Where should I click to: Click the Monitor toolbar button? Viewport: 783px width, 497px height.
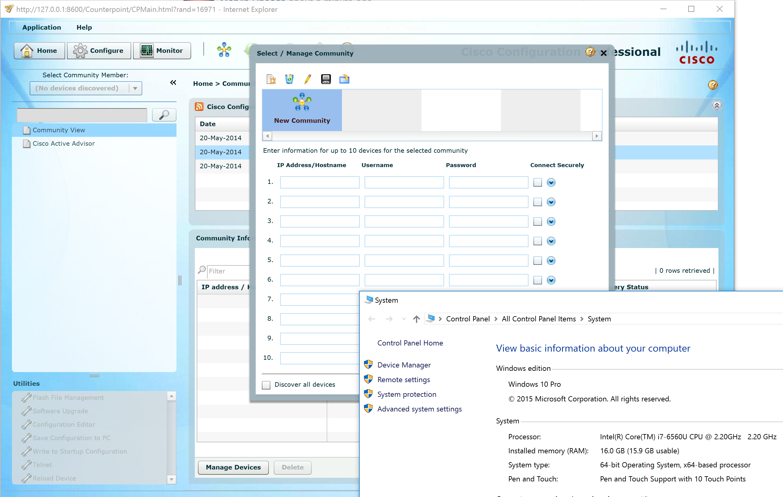click(x=162, y=51)
